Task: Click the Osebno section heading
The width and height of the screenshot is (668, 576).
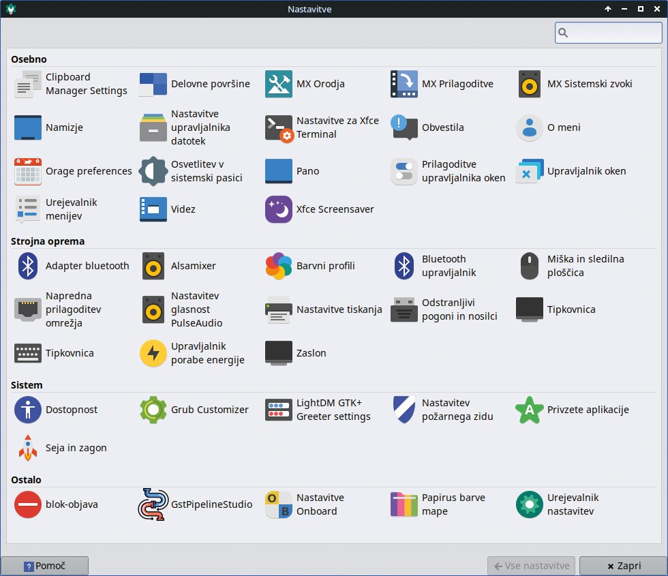Action: click(29, 59)
